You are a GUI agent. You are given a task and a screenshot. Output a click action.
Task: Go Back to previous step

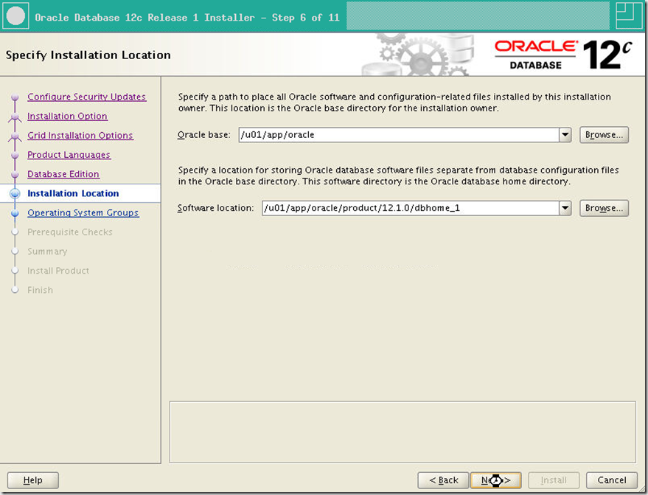[x=443, y=480]
